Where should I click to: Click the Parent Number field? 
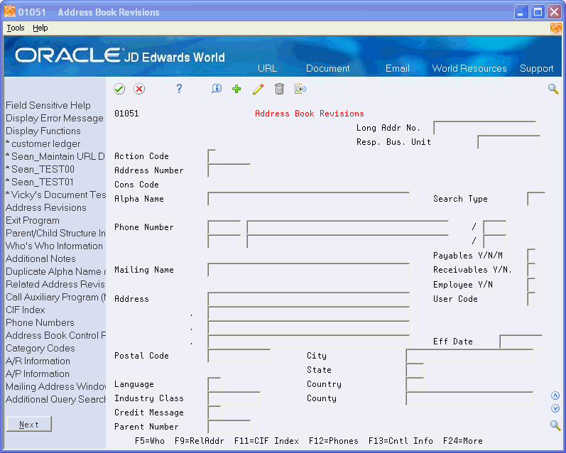(x=229, y=427)
